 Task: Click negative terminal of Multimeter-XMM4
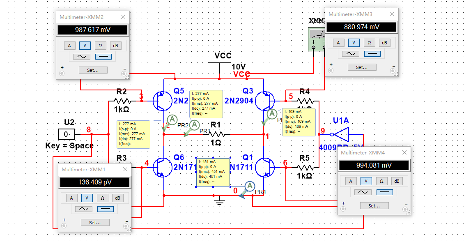[x=405, y=209]
